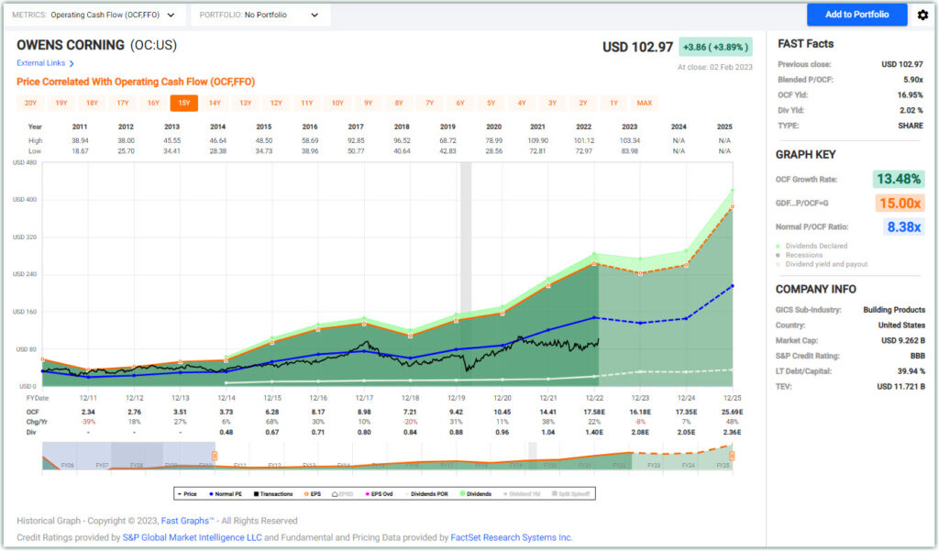This screenshot has width=939, height=551.
Task: Click the left range slider handle
Action: click(x=215, y=457)
